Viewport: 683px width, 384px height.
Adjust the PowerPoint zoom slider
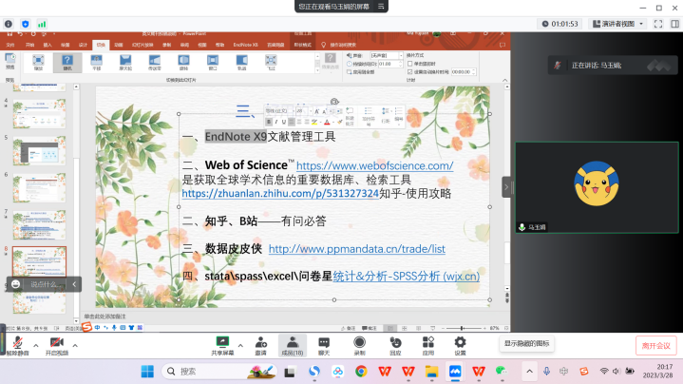463,328
